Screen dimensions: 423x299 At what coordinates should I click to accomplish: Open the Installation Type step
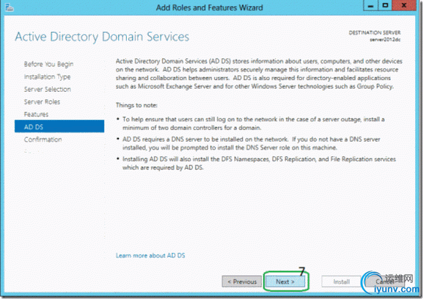tap(47, 77)
